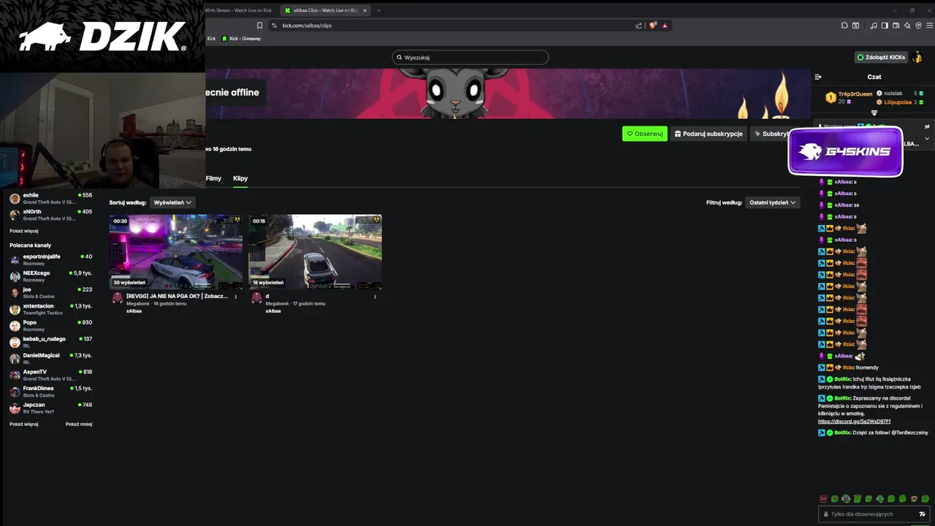Click noisiak in gifter leaderboard
Viewport: 935px width, 526px height.
coord(893,94)
